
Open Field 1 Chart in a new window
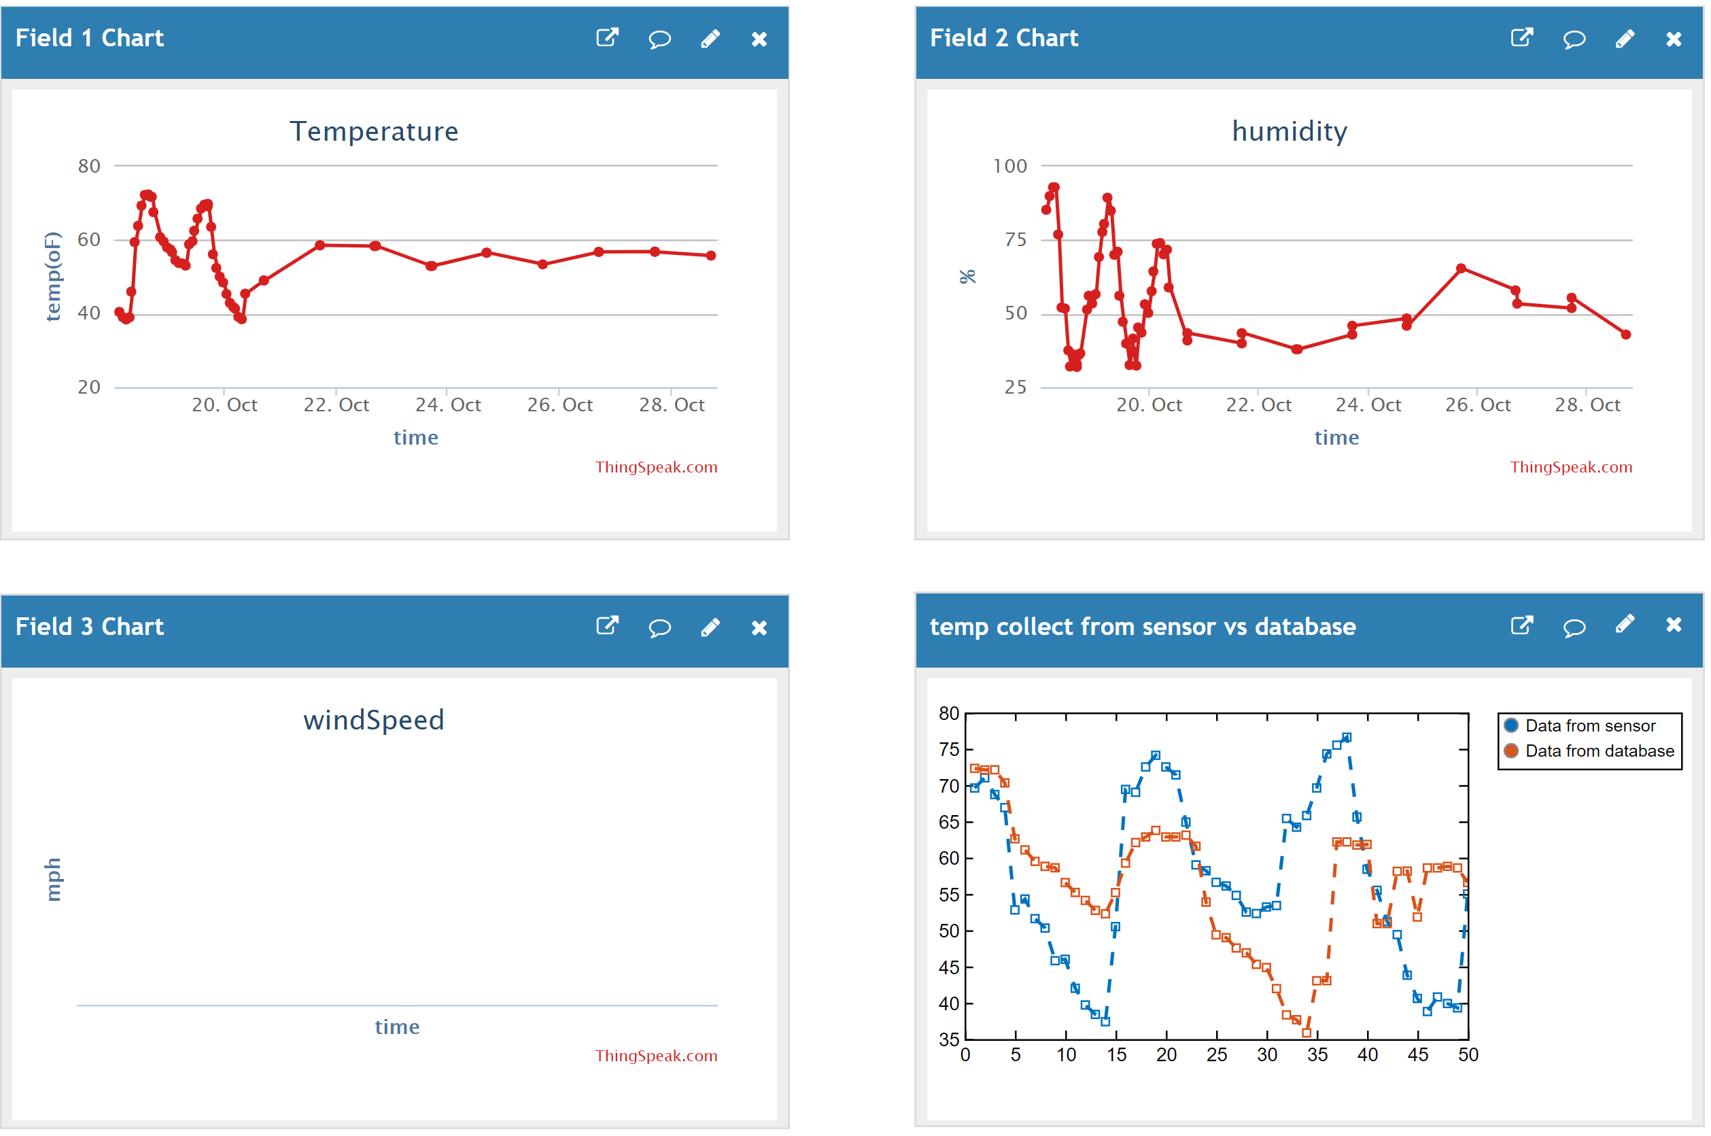coord(607,37)
